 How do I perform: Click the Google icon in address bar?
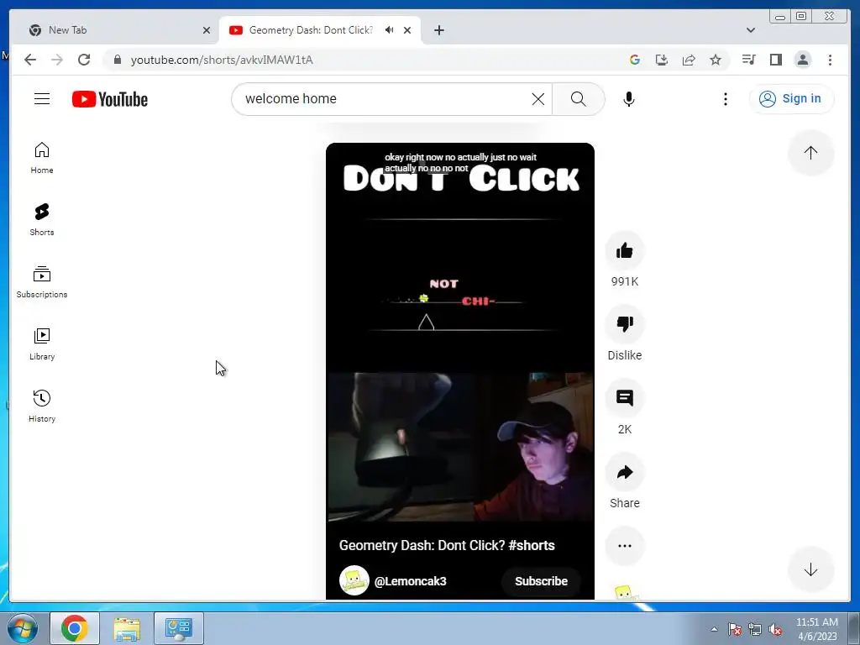[x=635, y=60]
